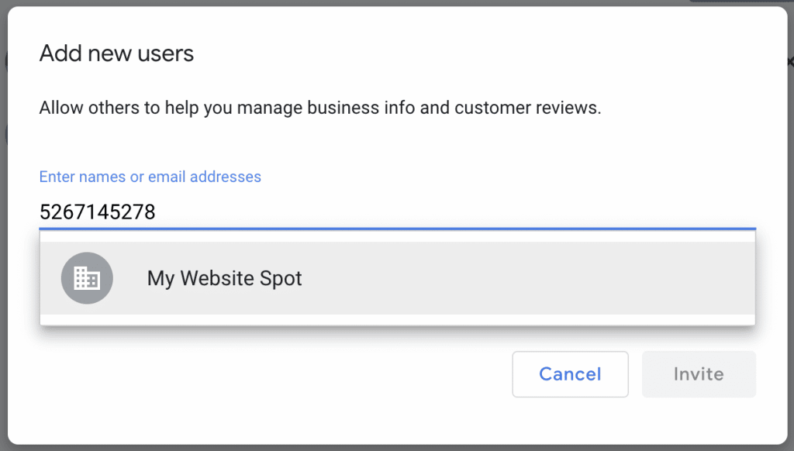
Task: Click the My Website Spot text label
Action: coord(224,278)
